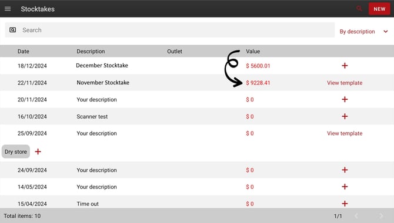Select Scanner test description

[92, 117]
